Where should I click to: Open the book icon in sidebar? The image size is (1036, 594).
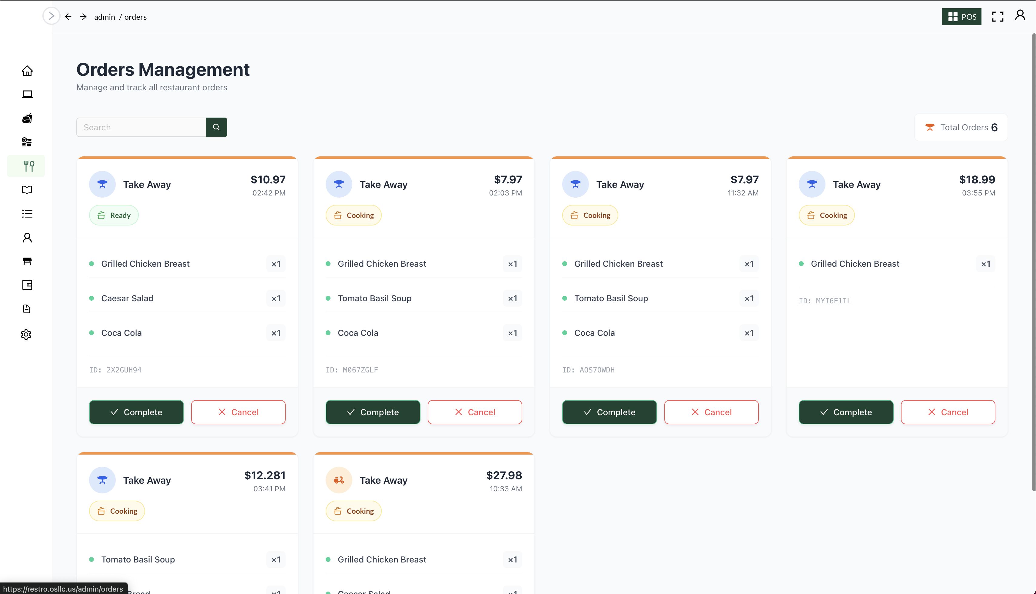(x=27, y=190)
